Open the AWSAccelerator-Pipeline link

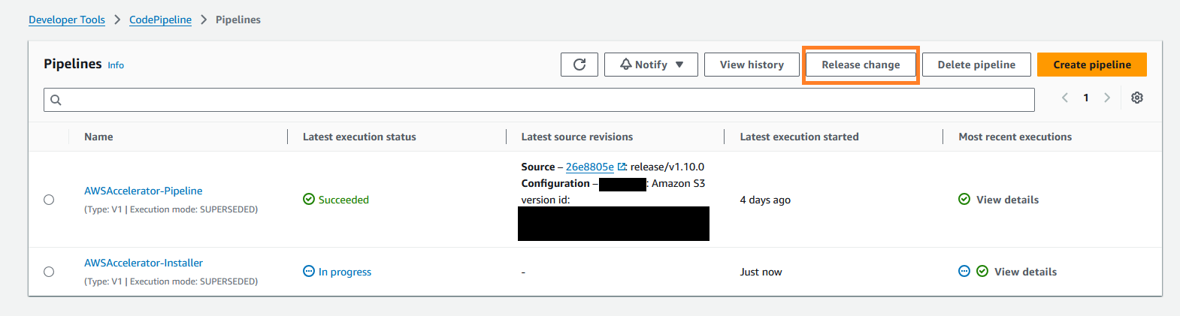click(143, 191)
